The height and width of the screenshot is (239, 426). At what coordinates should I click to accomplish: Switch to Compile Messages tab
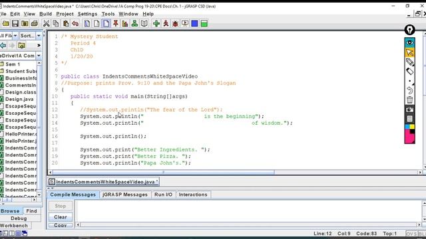coord(73,195)
